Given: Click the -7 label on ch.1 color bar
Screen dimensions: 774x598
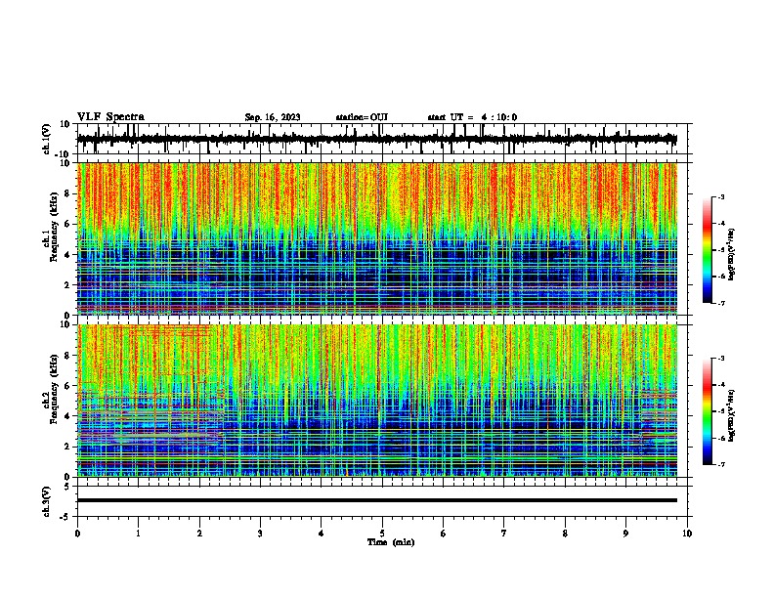Looking at the screenshot, I should coord(720,303).
